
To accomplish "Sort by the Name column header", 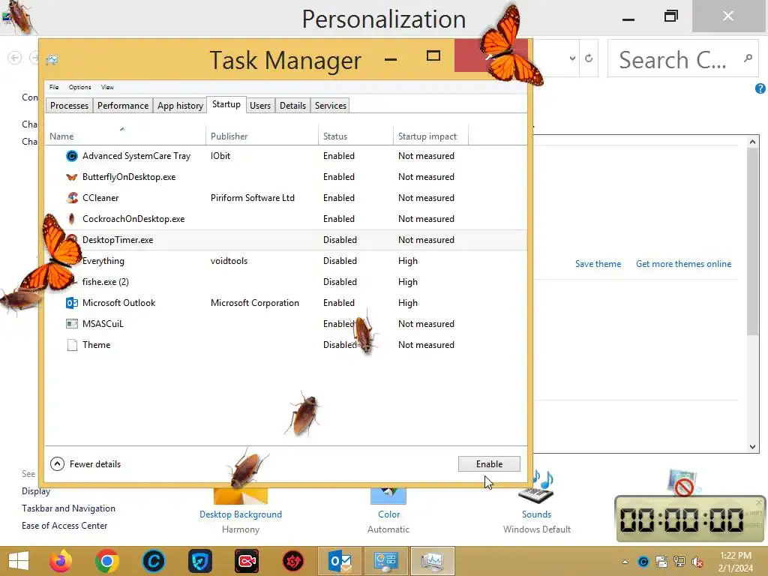I will [x=125, y=136].
